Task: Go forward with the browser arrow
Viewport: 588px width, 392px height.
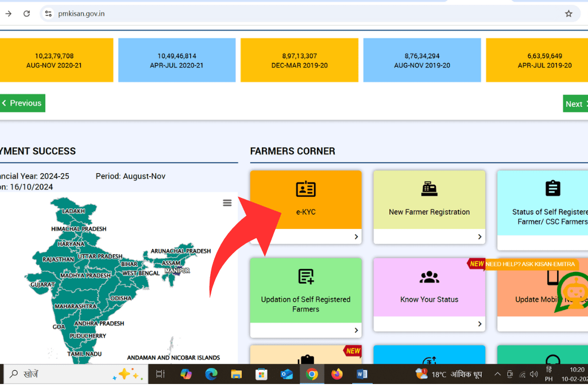Action: tap(8, 14)
